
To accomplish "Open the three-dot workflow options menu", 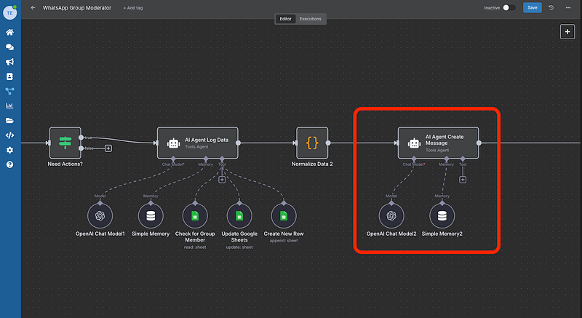I will pyautogui.click(x=567, y=7).
